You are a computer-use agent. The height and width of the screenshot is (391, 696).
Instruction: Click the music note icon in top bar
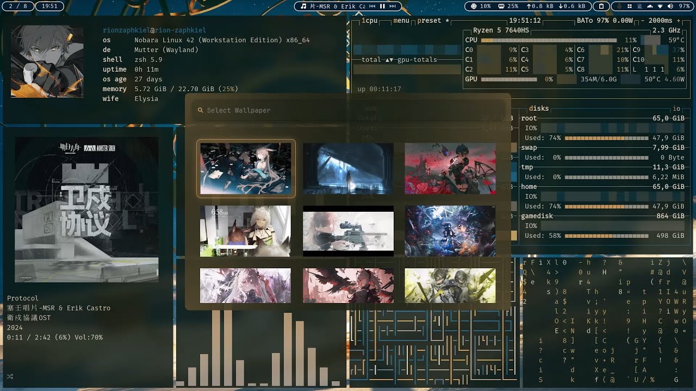tap(303, 6)
